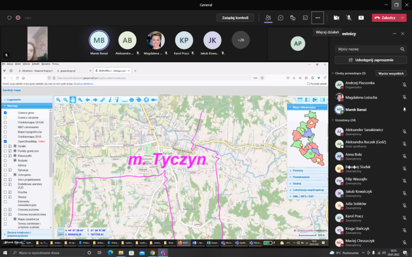Click the red Zakończ button
Image resolution: width=412 pixels, height=257 pixels.
tap(385, 18)
